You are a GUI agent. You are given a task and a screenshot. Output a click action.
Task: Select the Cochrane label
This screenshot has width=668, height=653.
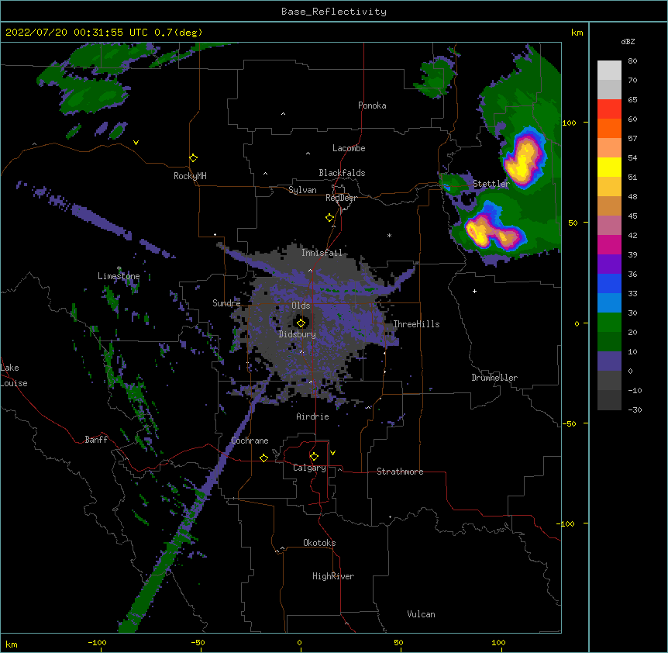point(250,441)
